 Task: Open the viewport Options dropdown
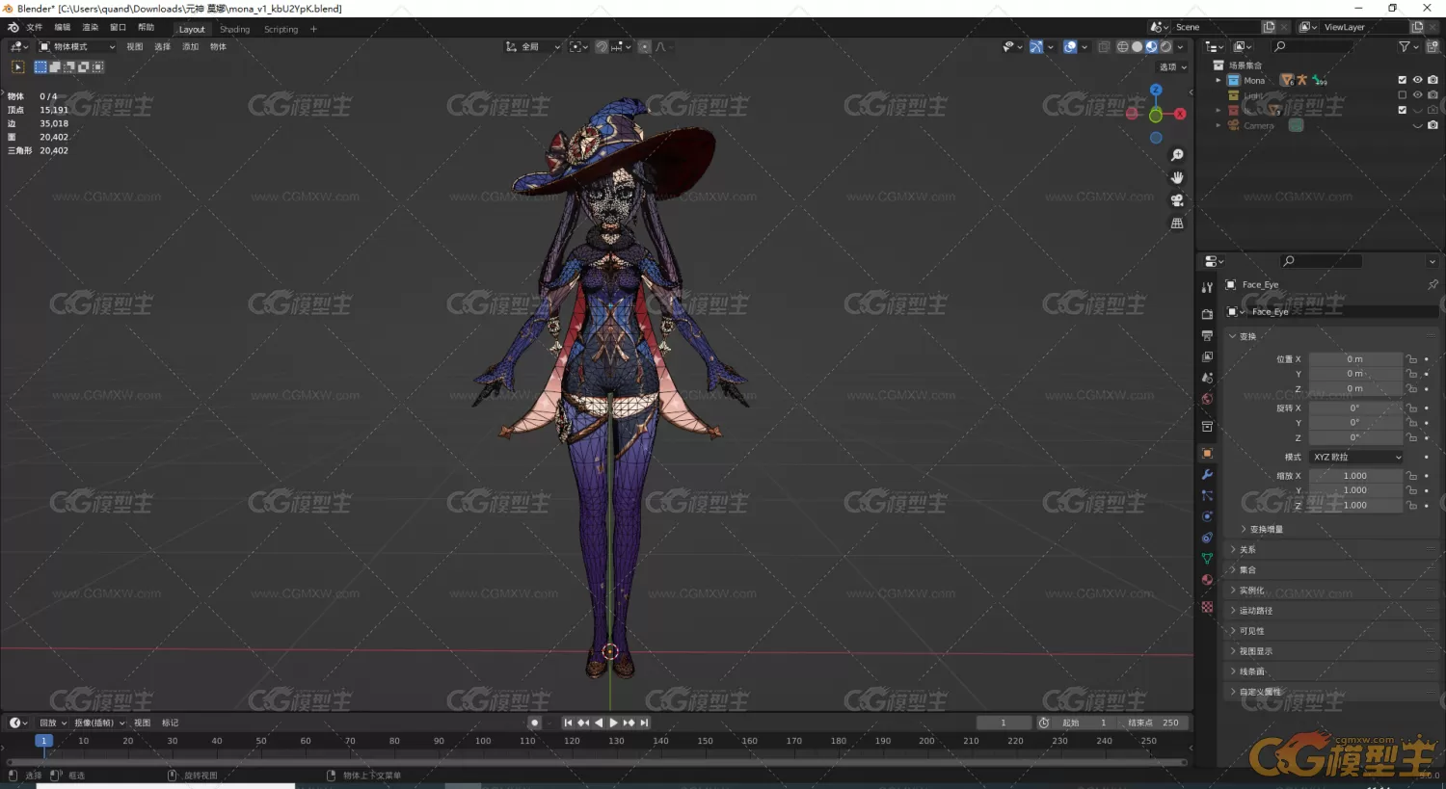[1173, 67]
